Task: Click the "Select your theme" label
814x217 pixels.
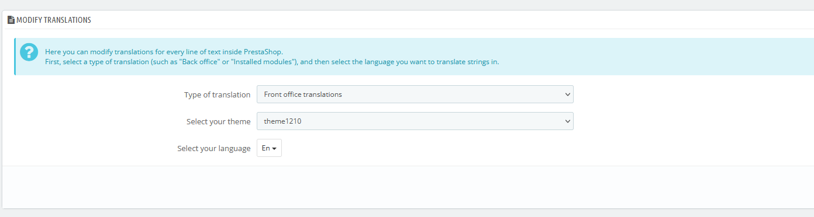Action: (x=219, y=121)
